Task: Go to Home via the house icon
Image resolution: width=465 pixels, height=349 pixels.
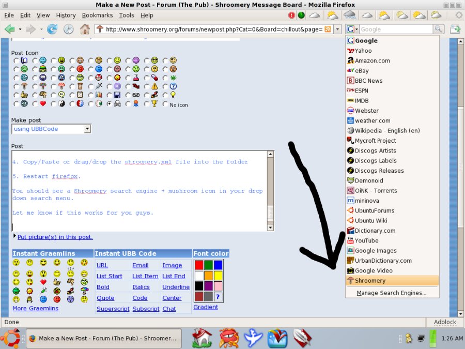Action: pos(85,29)
